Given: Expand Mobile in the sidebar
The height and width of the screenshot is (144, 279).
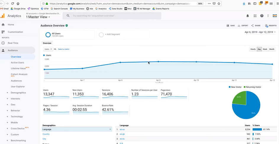Looking at the screenshot, I should 14,123.
